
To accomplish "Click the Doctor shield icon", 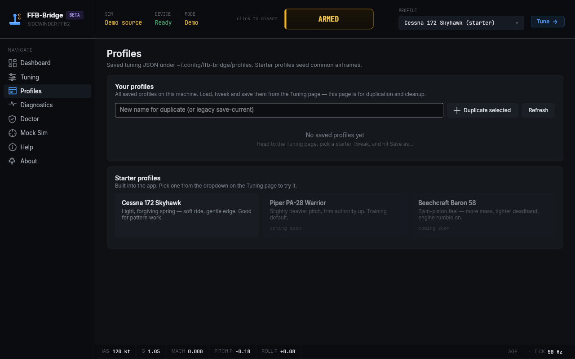I will [x=13, y=119].
